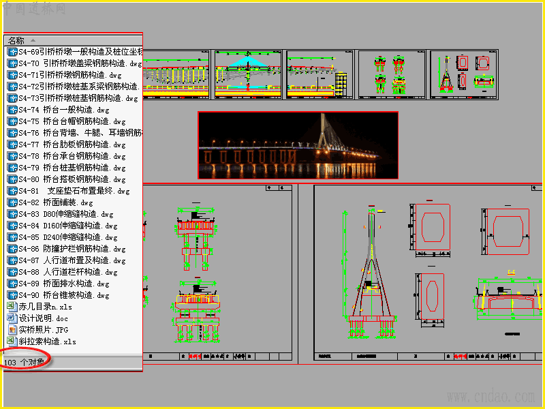This screenshot has width=545, height=409.
Task: Click the Excel icon of 斜拉索构造.xls
Action: pos(12,342)
